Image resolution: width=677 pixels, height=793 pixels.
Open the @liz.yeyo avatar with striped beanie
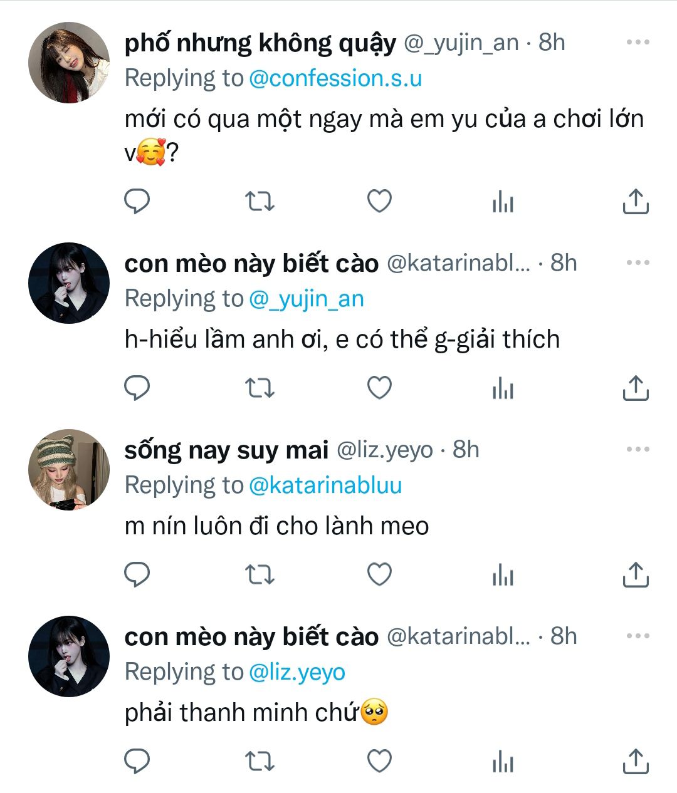click(x=69, y=470)
